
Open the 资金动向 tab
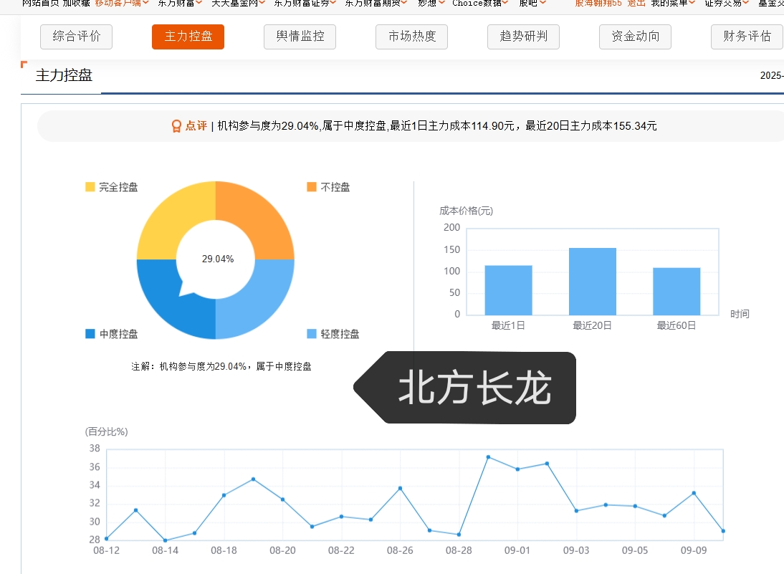click(x=635, y=37)
